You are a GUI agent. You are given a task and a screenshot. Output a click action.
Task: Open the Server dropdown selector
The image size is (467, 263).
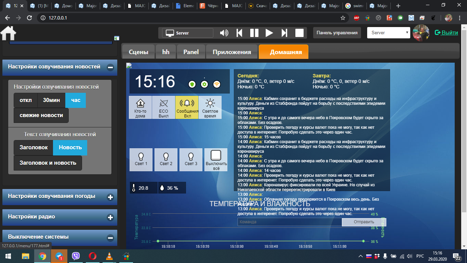[x=388, y=33]
